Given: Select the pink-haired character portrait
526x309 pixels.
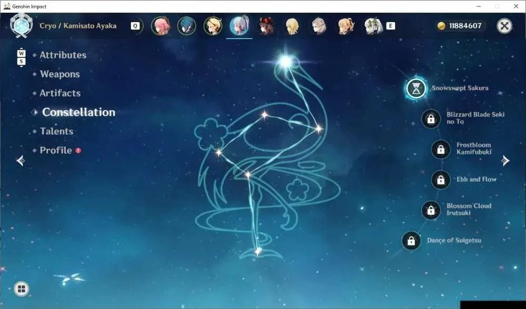Looking at the screenshot, I should pos(160,26).
